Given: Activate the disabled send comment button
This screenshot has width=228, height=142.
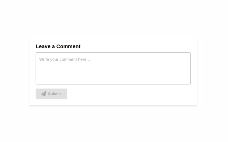Looking at the screenshot, I should (51, 94).
